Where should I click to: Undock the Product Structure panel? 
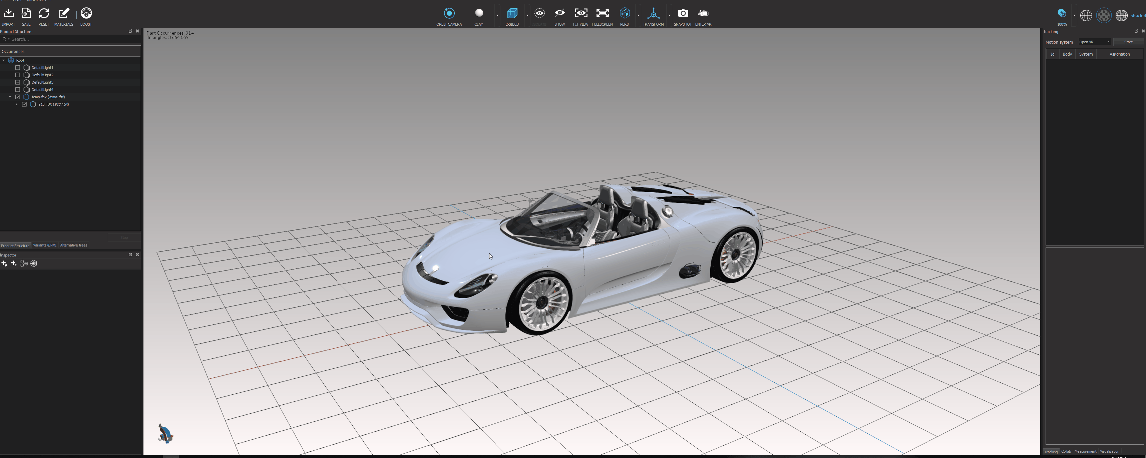click(x=130, y=31)
